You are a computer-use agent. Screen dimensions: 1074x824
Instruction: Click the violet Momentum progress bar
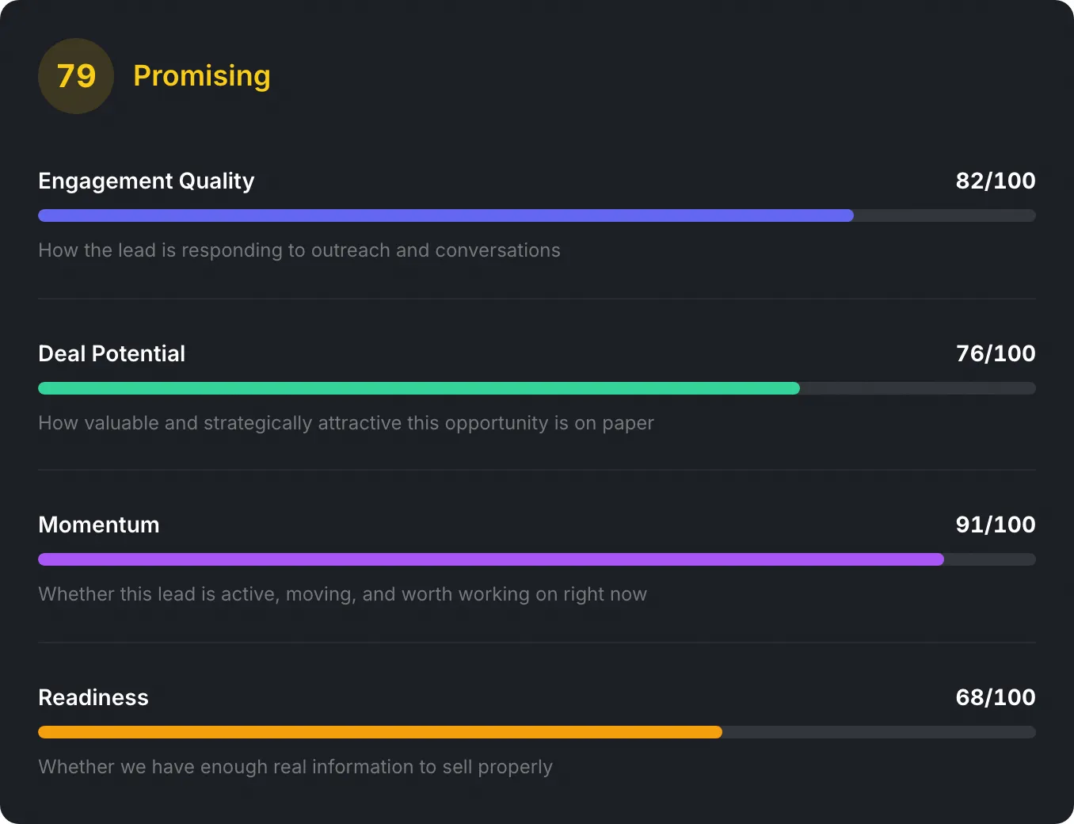(489, 559)
